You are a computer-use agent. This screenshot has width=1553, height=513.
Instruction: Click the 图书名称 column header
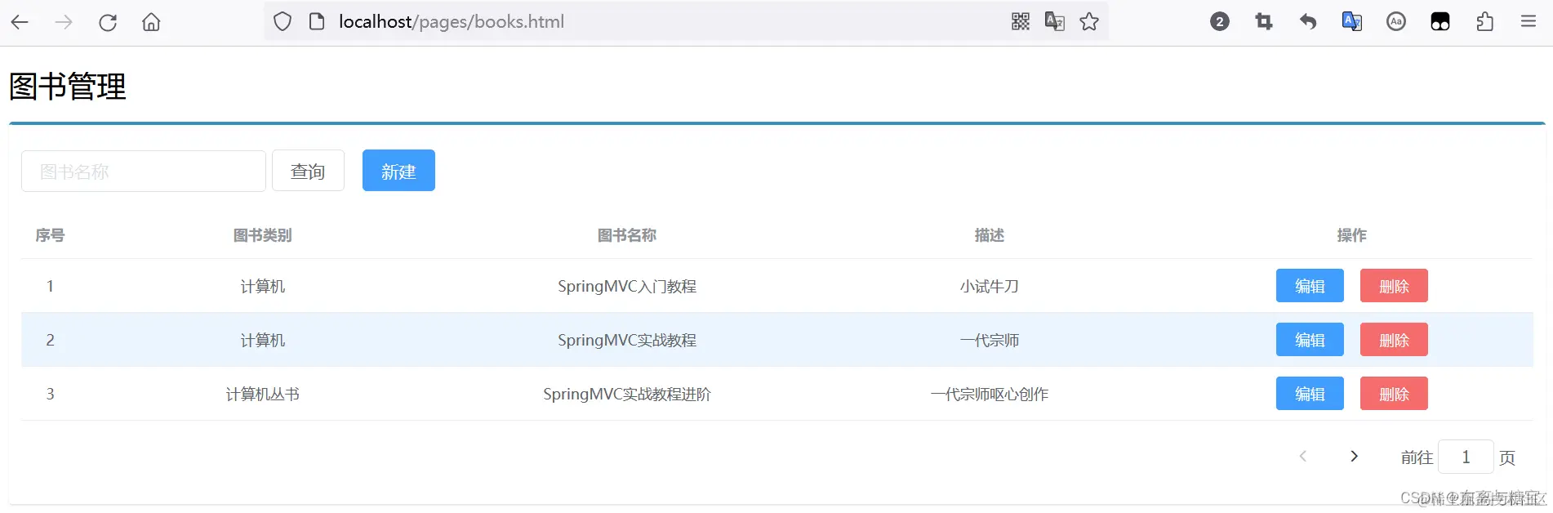627,235
